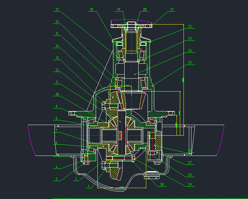Click part callout number 4
Screen dimensions: 248x199
click(57, 167)
